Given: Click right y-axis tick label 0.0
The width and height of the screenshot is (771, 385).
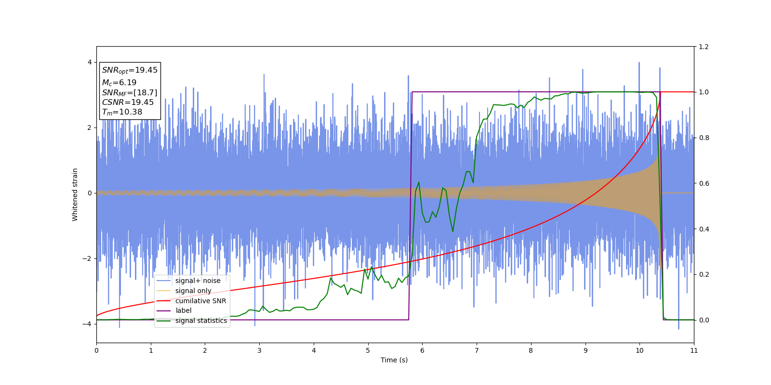Looking at the screenshot, I should [x=704, y=320].
